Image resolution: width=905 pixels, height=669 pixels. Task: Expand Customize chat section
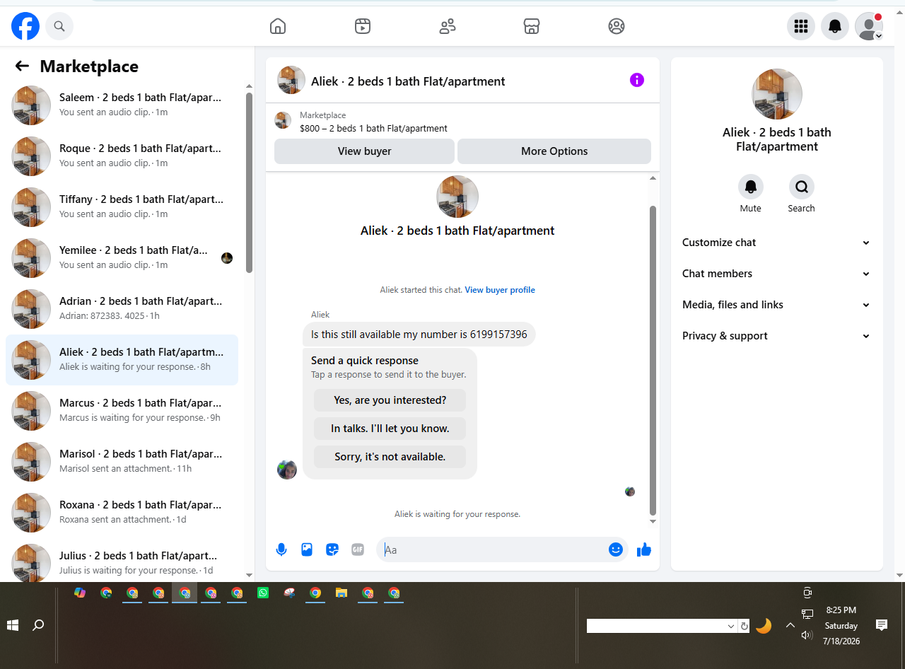[777, 243]
